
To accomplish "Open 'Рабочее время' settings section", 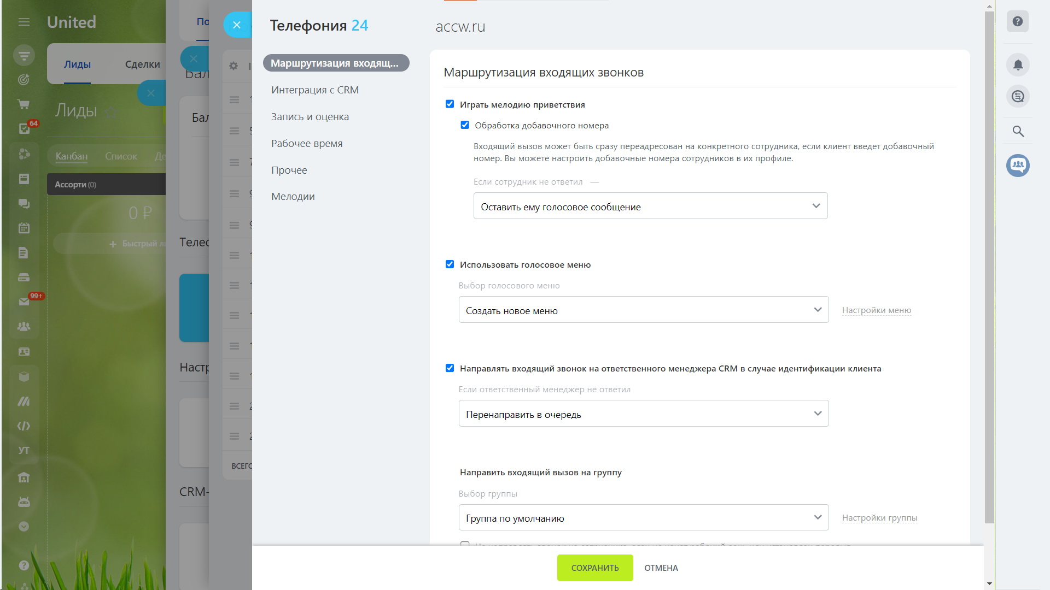I will [307, 144].
